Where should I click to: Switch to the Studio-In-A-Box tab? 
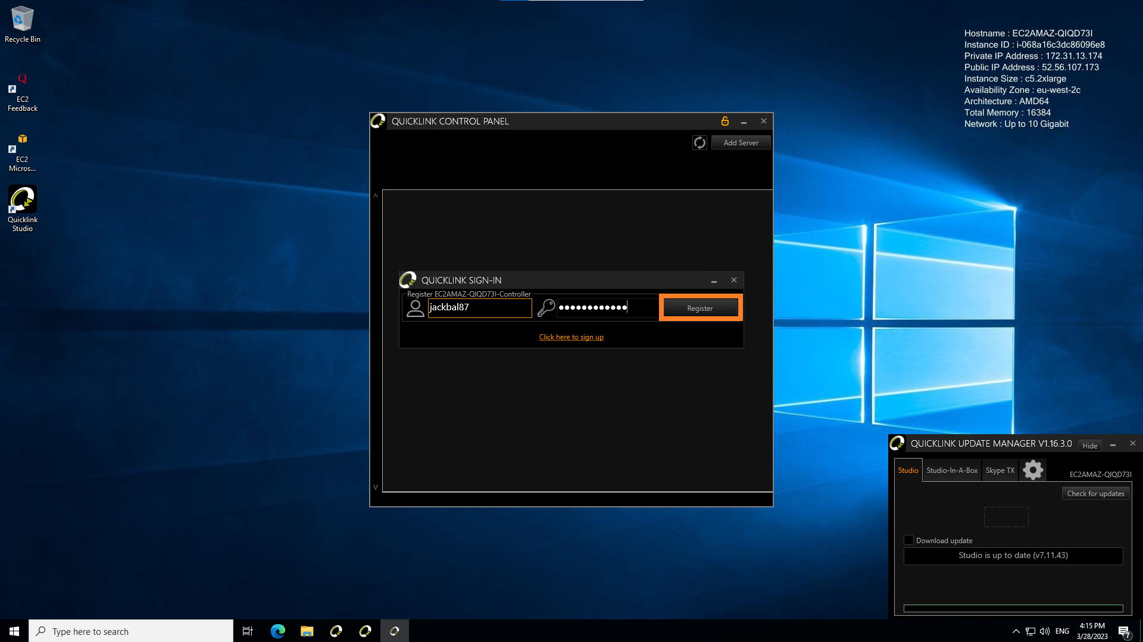(952, 470)
